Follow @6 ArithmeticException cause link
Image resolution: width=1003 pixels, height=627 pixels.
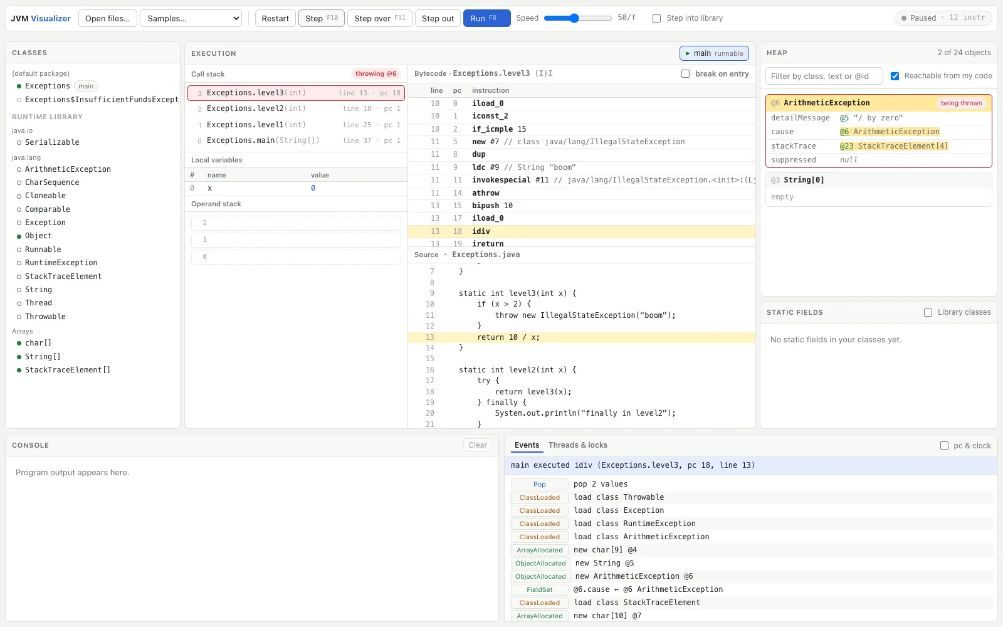point(890,132)
